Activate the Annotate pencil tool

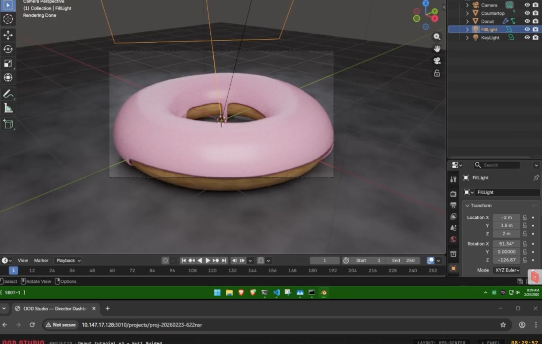pos(8,94)
